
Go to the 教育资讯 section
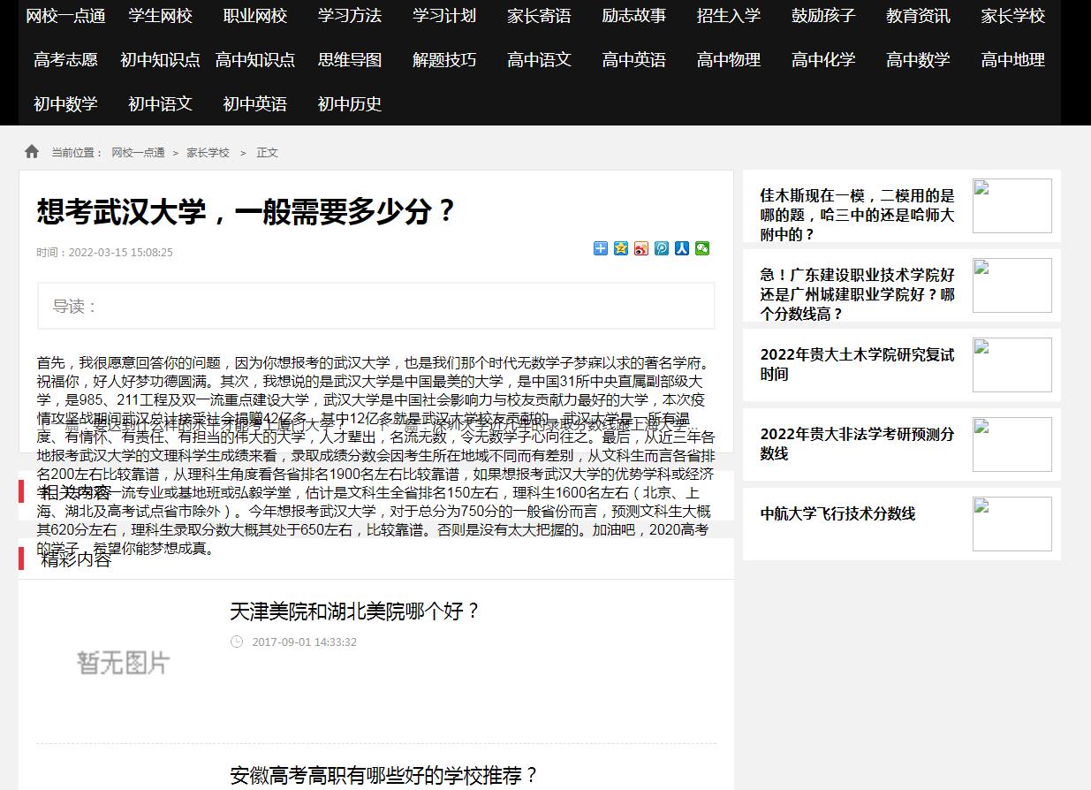919,16
